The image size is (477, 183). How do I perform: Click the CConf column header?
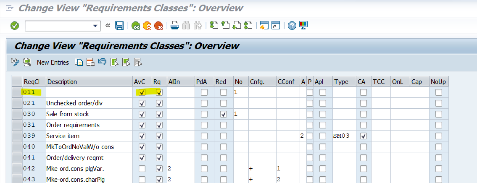coord(288,81)
